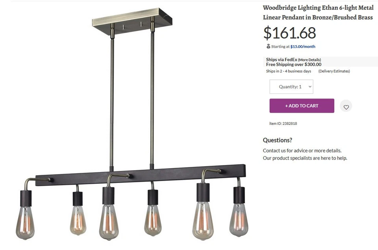Image resolution: width=378 pixels, height=250 pixels.
Task: Click the money bag financing icon
Action: (268, 46)
